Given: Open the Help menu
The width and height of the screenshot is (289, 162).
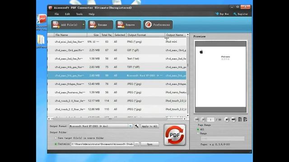Looking at the screenshot, I should 92,14.
